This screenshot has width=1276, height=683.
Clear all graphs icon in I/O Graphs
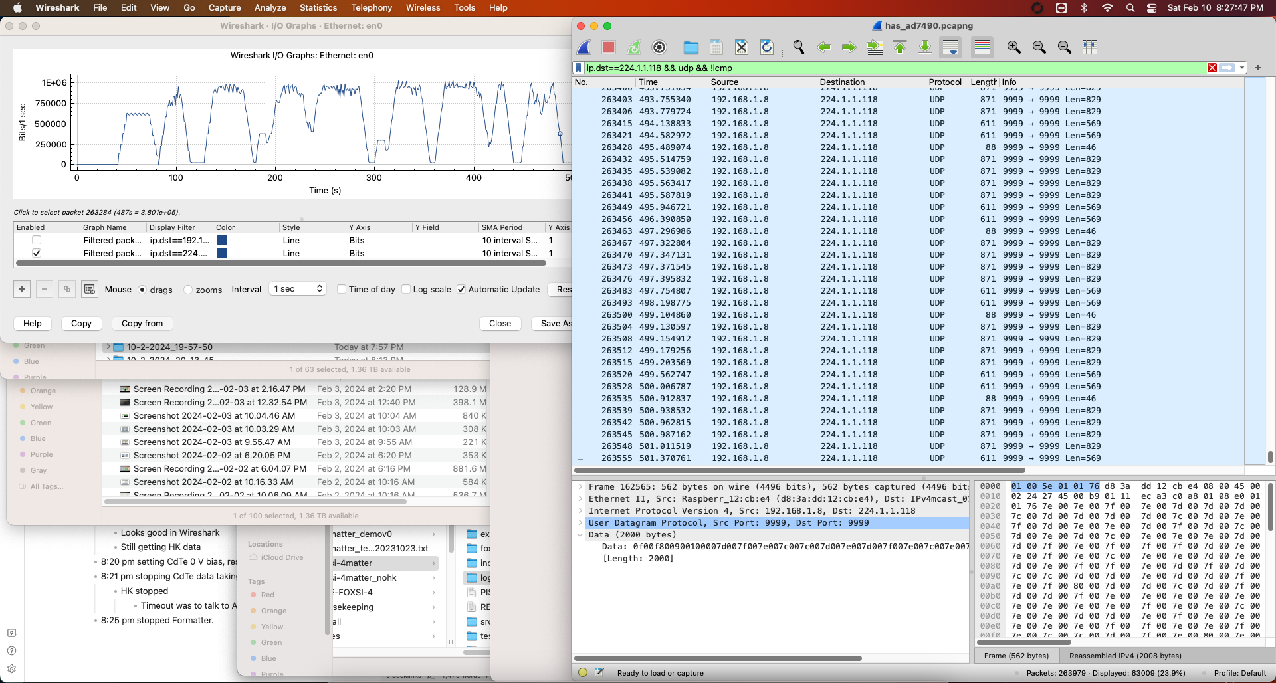90,289
